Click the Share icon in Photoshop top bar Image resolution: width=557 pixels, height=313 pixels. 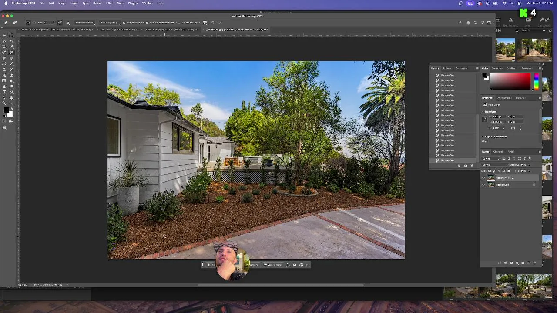click(x=460, y=23)
